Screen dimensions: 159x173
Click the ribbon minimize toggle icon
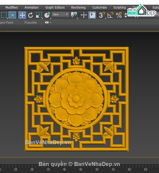(47, 22)
